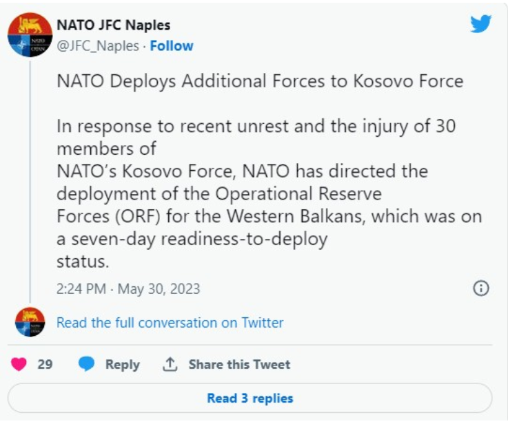
Task: Open the NATO JFC Naples display name
Action: click(x=113, y=26)
